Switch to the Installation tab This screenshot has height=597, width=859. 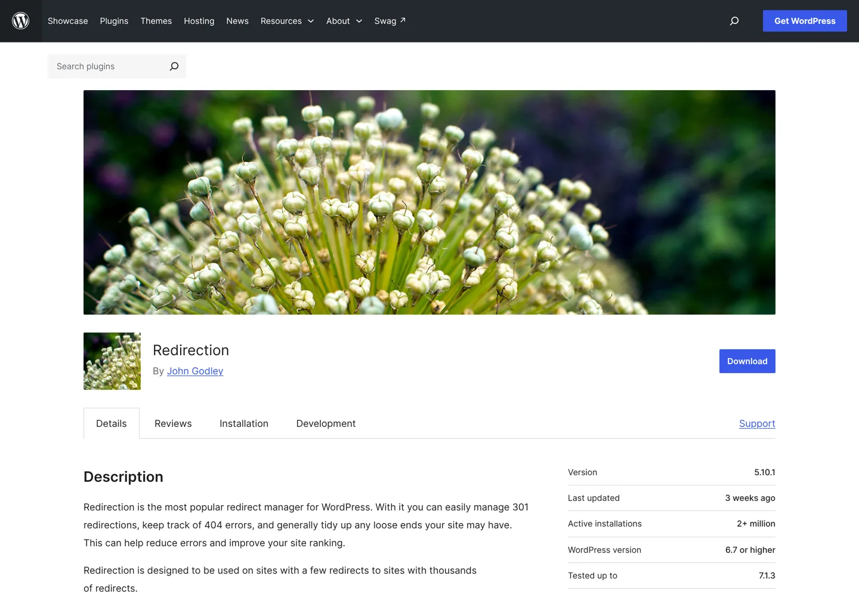244,423
